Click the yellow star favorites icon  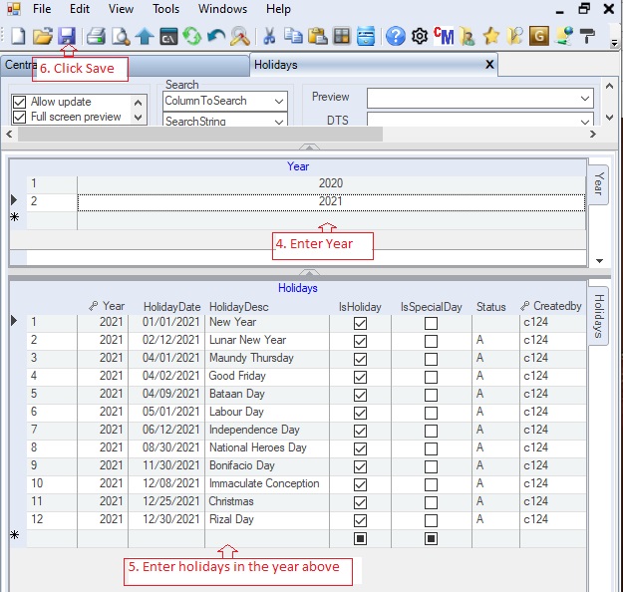pyautogui.click(x=491, y=36)
